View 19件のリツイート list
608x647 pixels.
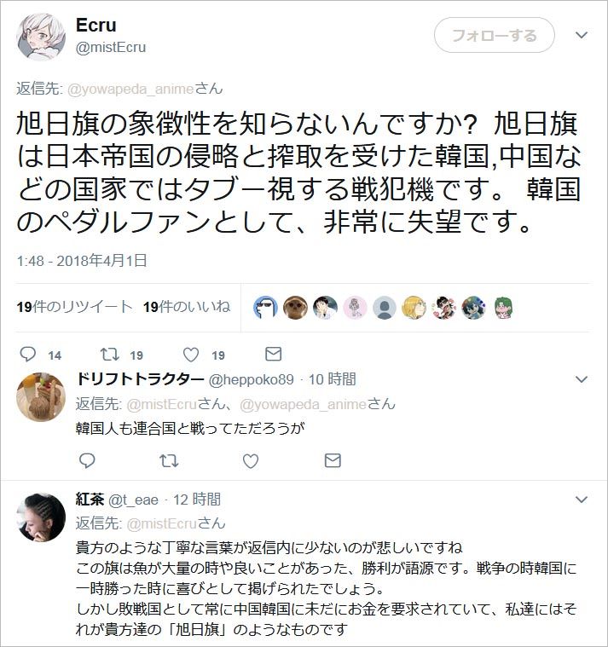[74, 307]
